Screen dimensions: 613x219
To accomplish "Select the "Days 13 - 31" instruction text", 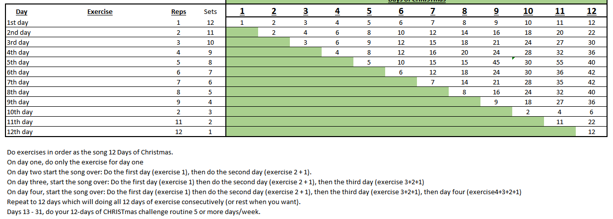I will (134, 212).
